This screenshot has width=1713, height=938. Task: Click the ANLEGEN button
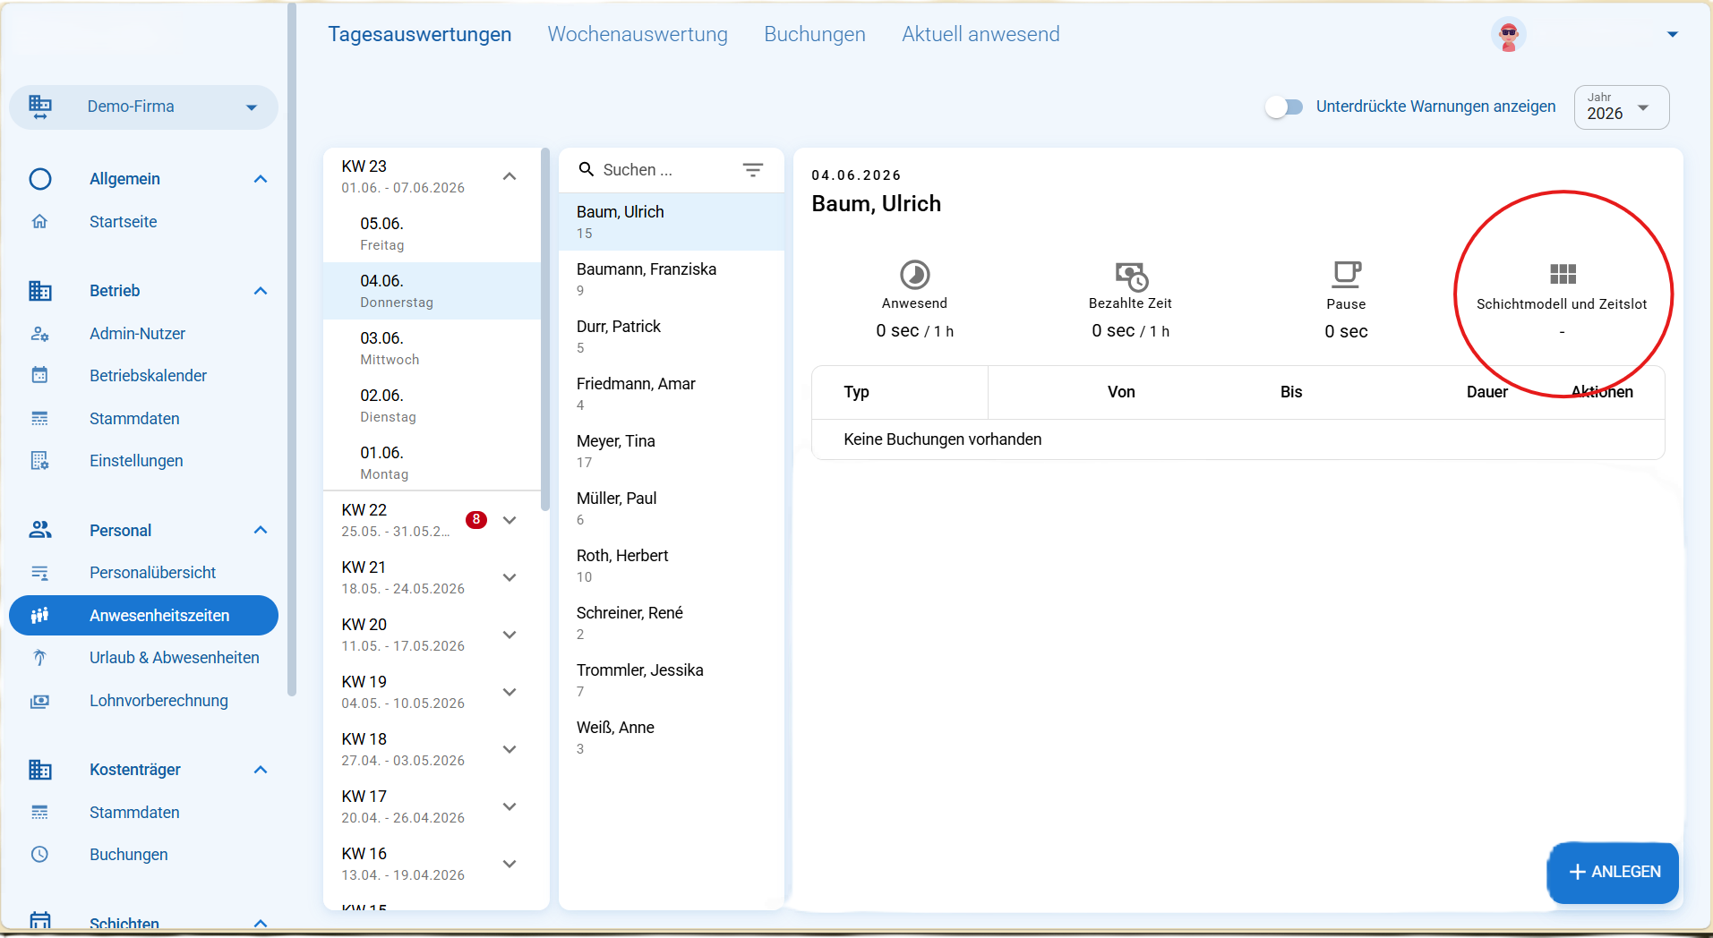[1614, 872]
